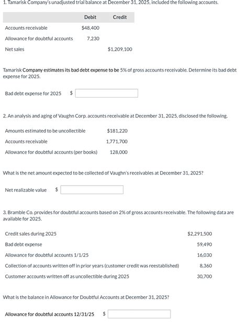Click the Net realizable value input field
Screen dimensions: 248x328
[x=92, y=190]
